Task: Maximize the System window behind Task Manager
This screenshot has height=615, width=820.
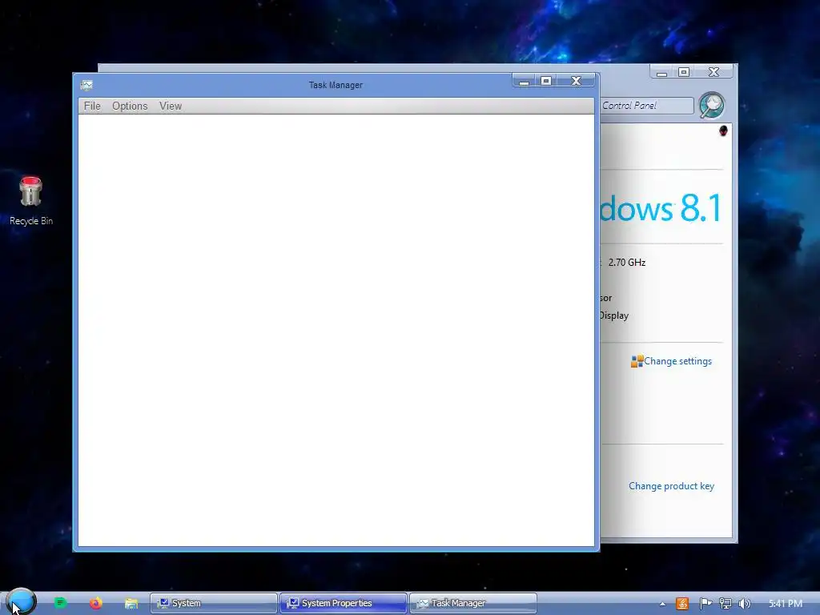Action: [x=684, y=72]
